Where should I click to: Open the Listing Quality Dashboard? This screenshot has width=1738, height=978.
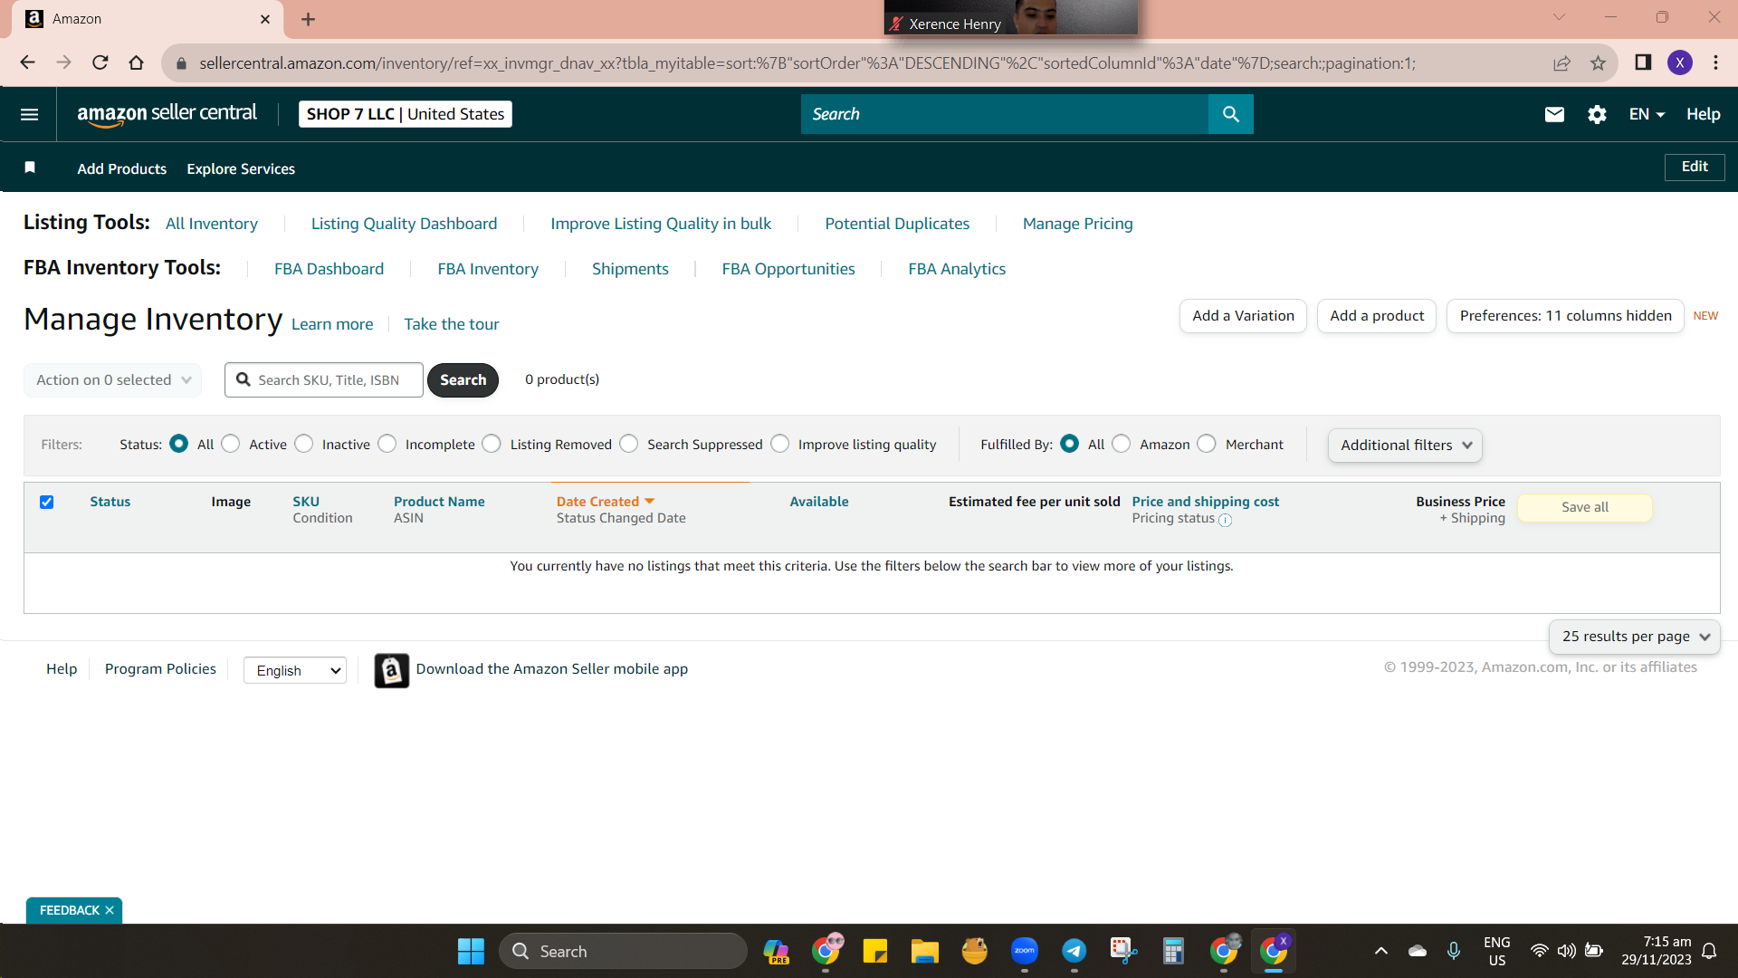click(404, 224)
